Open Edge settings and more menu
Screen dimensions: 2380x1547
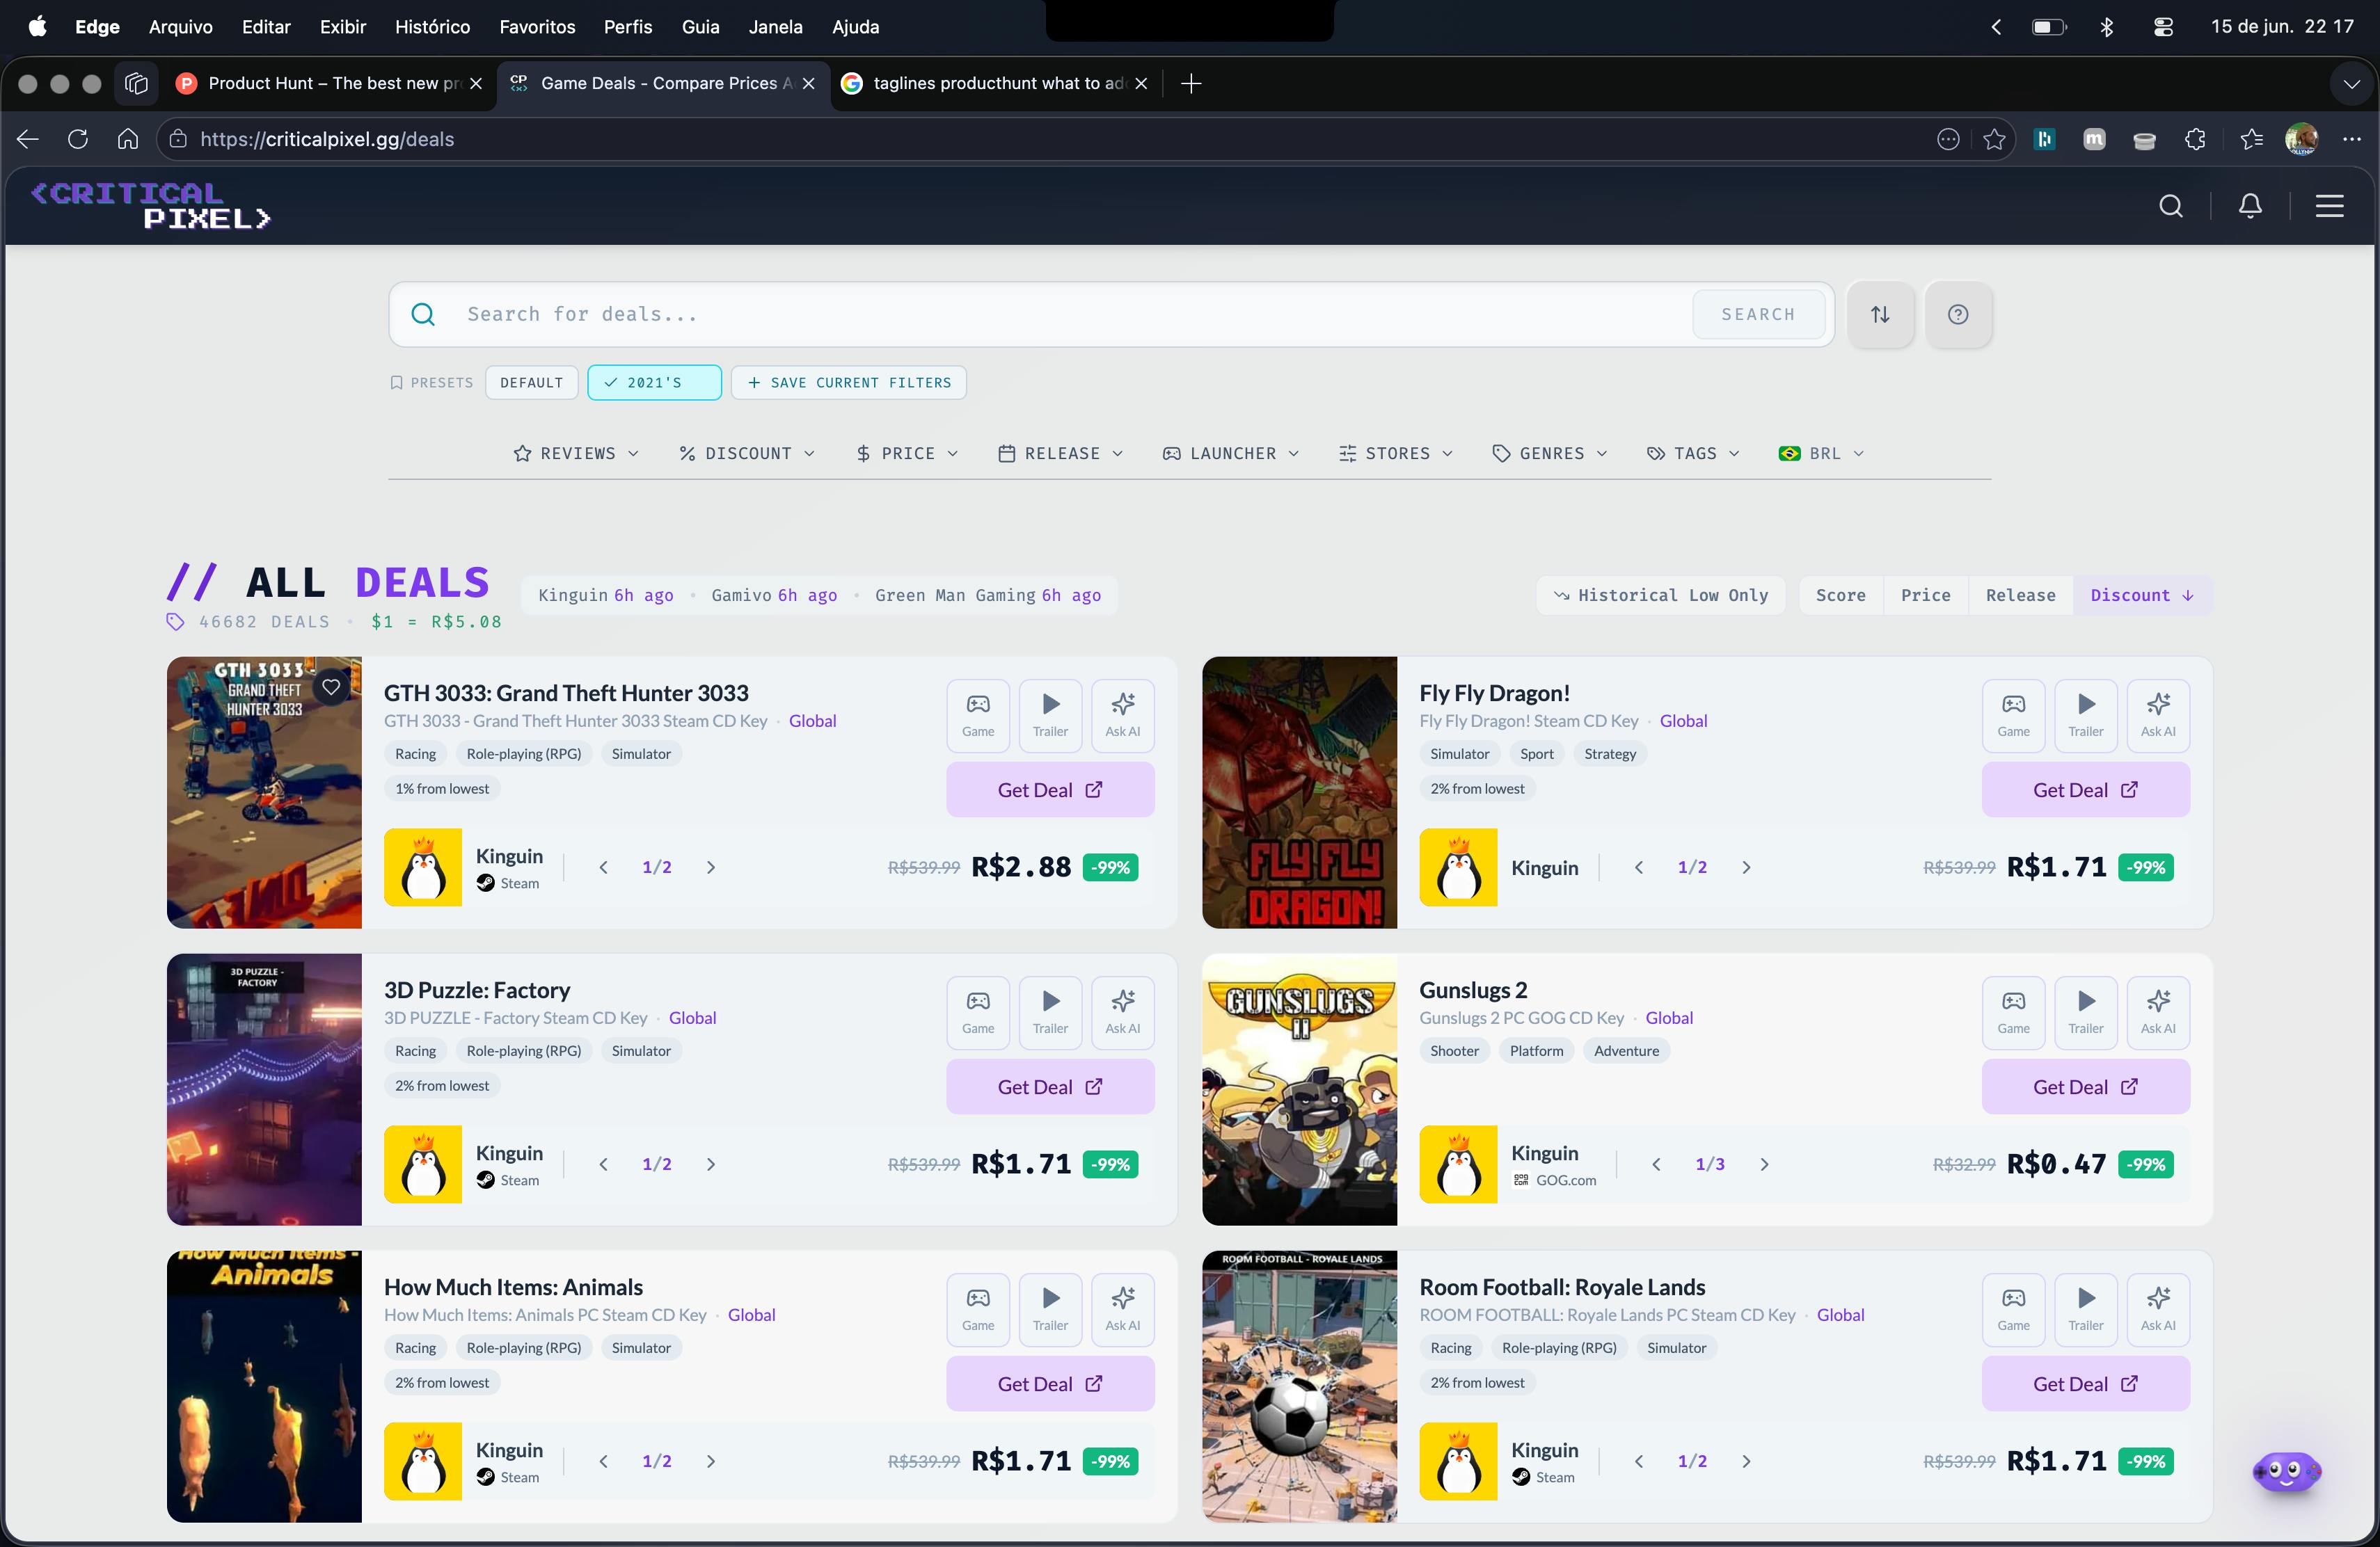[2351, 139]
